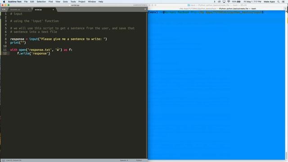Open the Notification Center icon
This screenshot has height=162, width=288.
pyautogui.click(x=283, y=2)
